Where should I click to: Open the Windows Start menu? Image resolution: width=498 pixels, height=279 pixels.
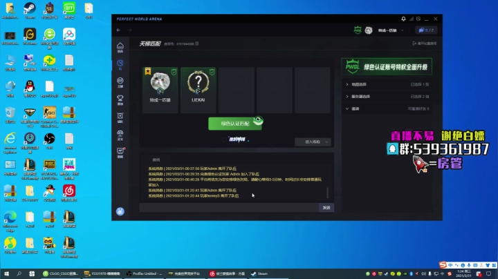(x=6, y=273)
